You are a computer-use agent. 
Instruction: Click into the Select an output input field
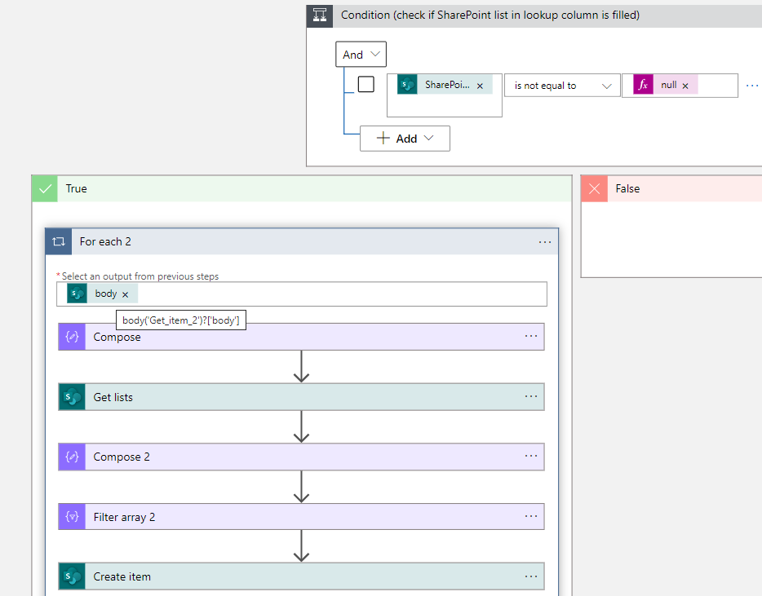tap(302, 294)
